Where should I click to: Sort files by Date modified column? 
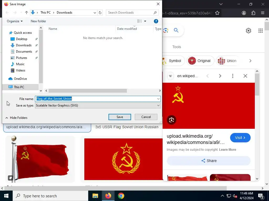pyautogui.click(x=127, y=29)
